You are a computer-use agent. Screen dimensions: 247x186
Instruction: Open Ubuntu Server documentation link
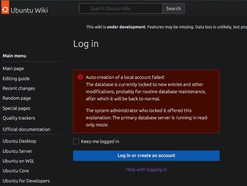point(18,151)
